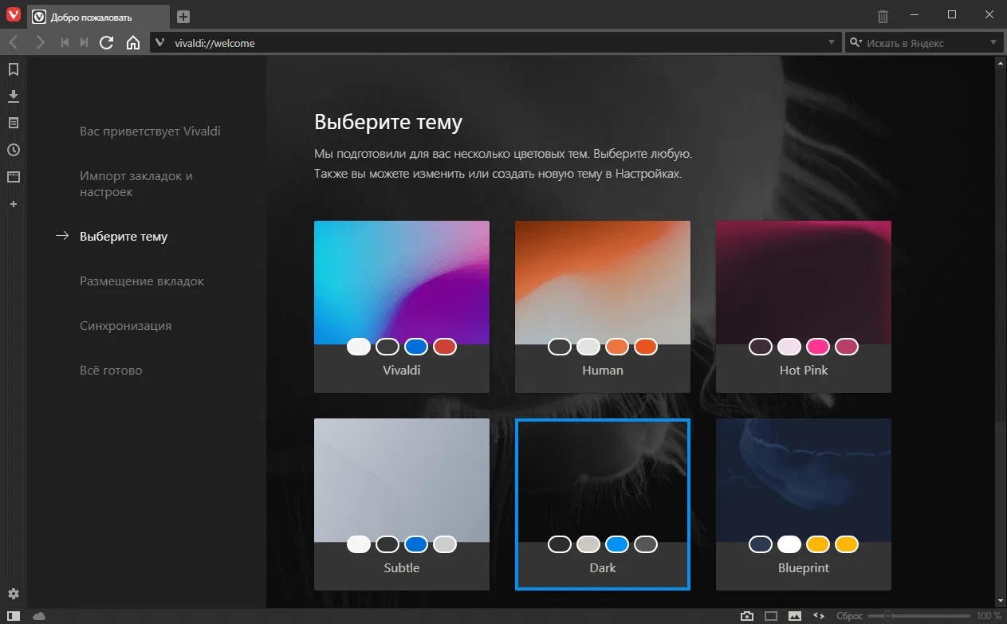This screenshot has width=1007, height=624.
Task: Open the Bookmarks panel
Action: 13,69
